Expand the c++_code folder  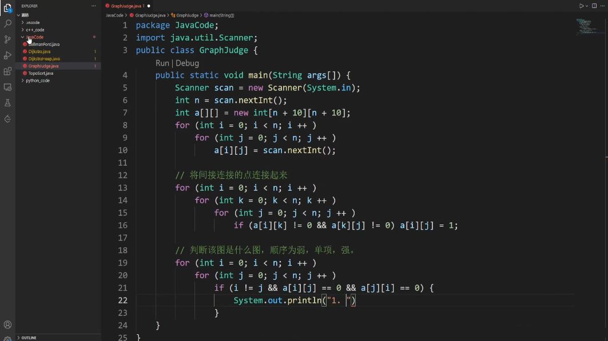(x=35, y=30)
